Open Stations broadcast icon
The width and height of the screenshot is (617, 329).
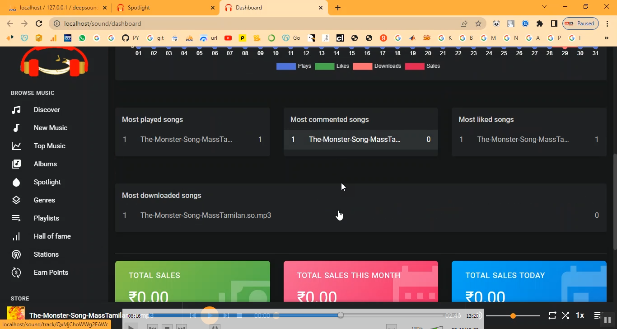click(16, 254)
